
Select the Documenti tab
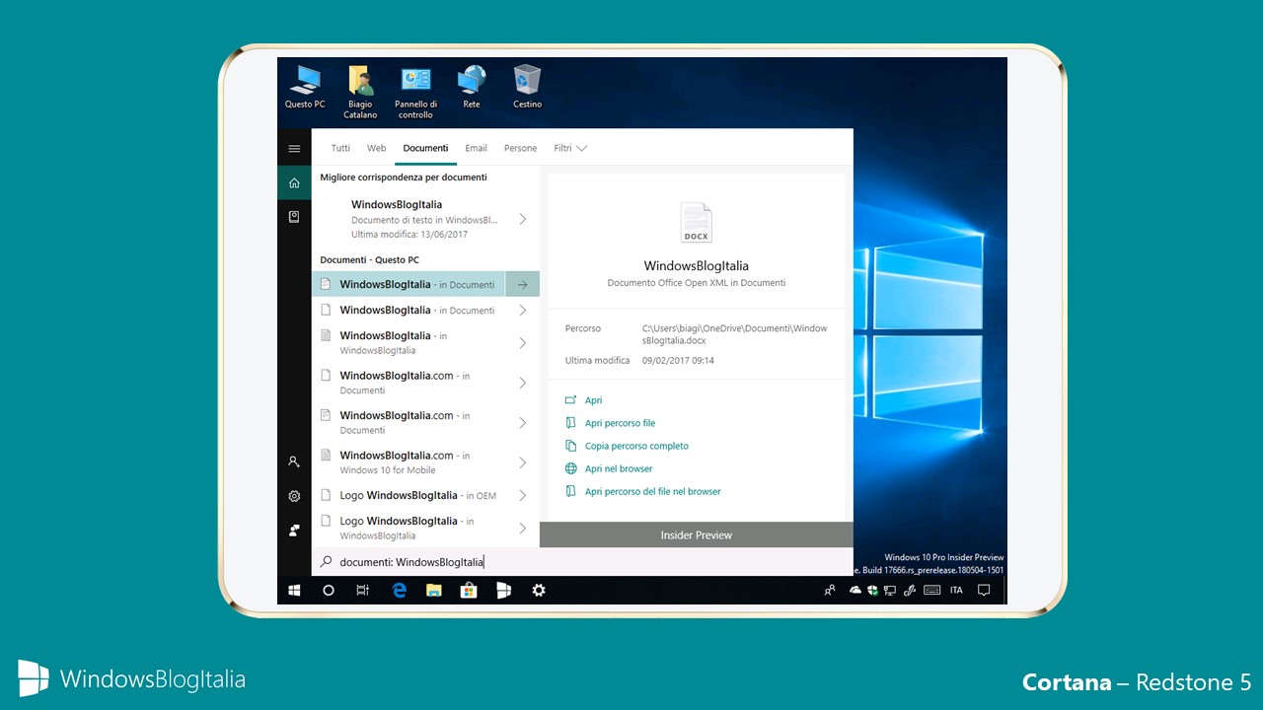(425, 148)
